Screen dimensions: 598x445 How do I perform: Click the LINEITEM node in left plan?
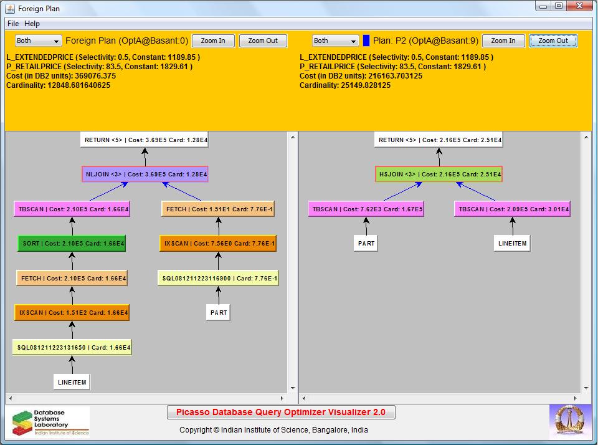72,382
